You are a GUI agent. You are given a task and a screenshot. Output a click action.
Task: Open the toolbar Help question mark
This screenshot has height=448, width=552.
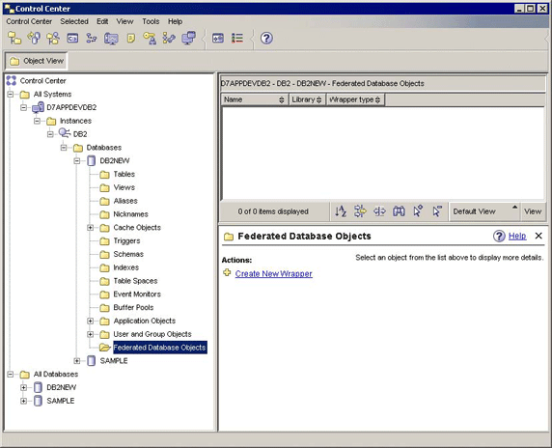pos(266,38)
